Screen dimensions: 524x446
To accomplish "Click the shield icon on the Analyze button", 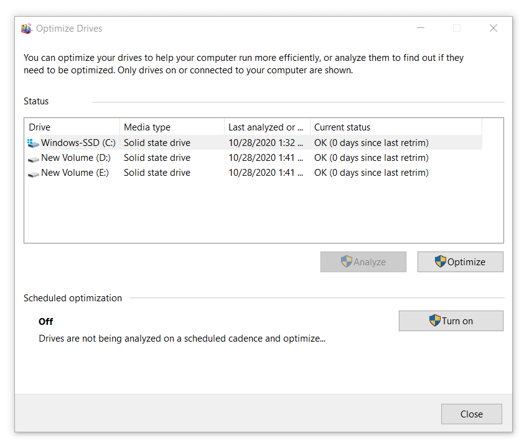I will click(347, 262).
